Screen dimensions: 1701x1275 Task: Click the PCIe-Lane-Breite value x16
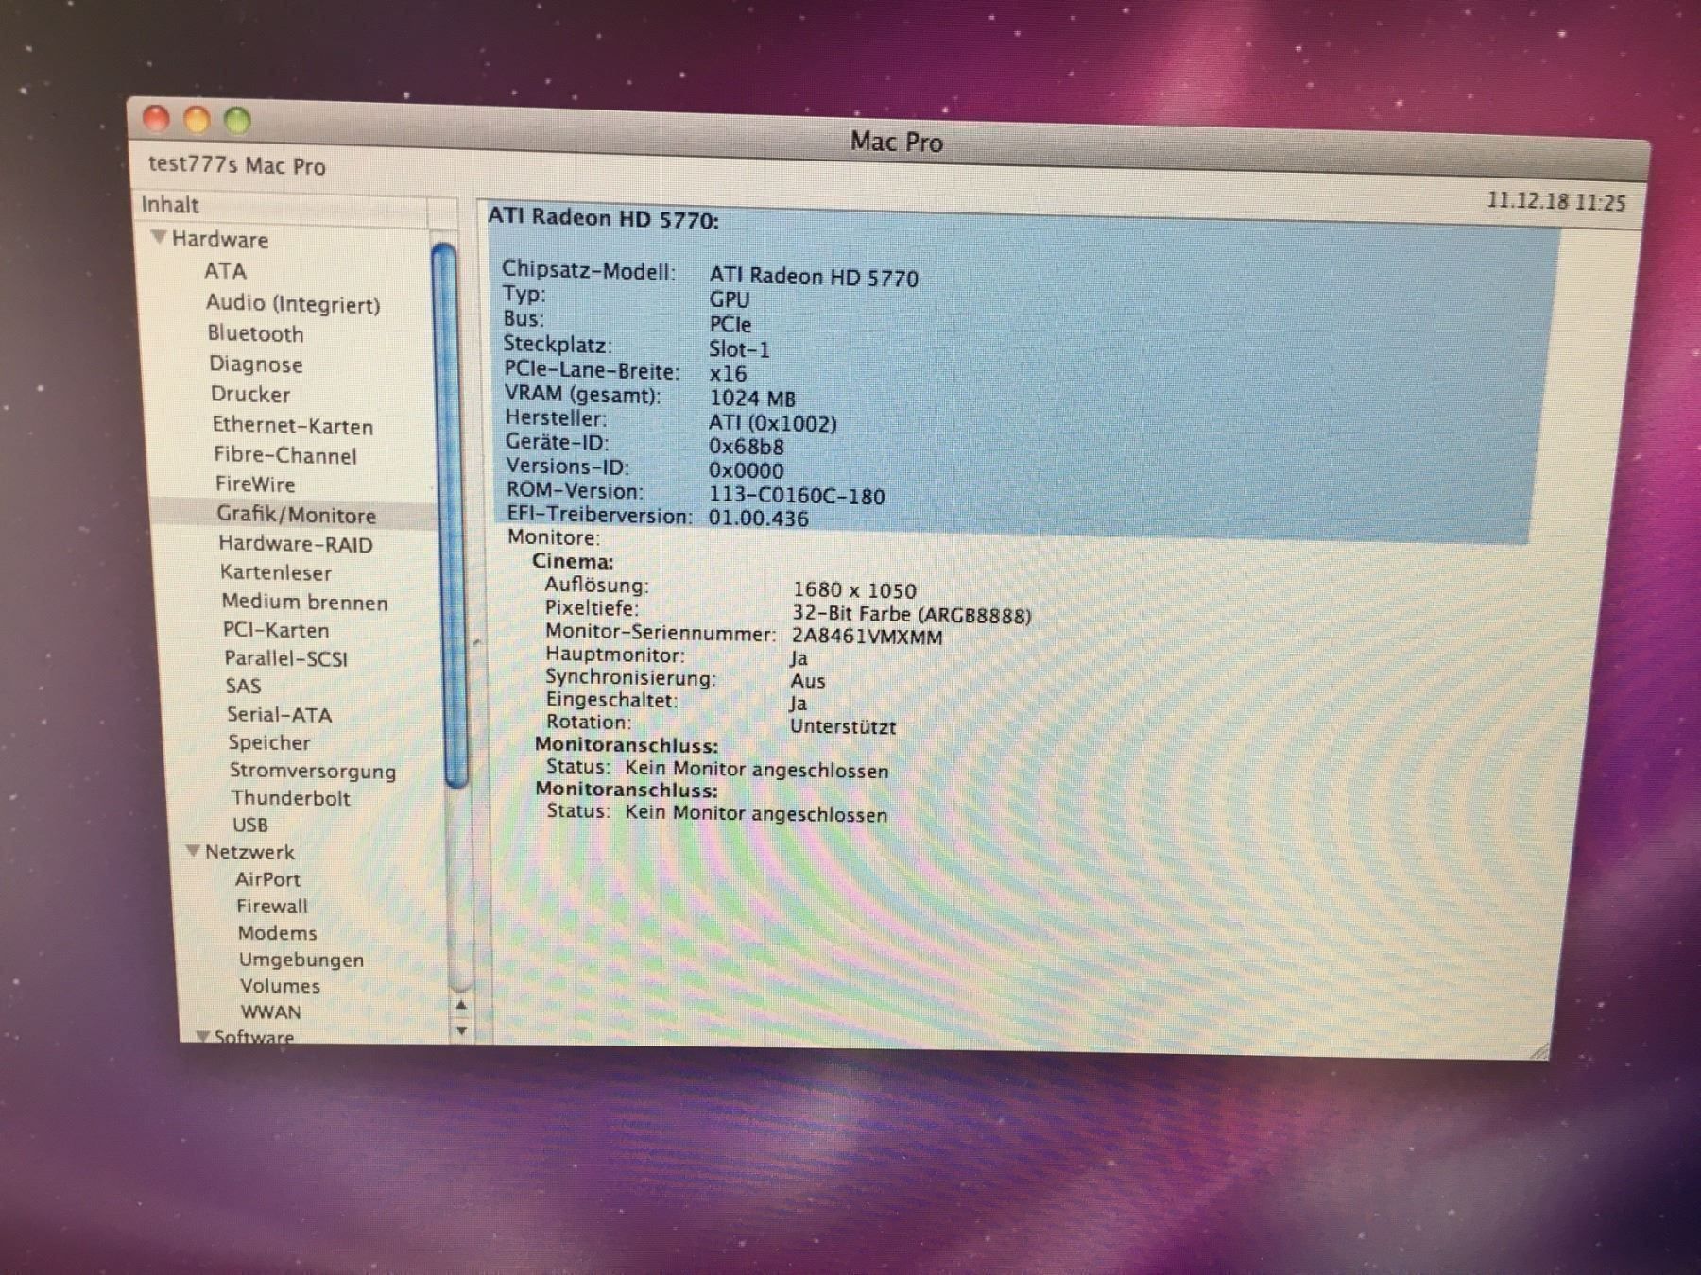point(728,373)
